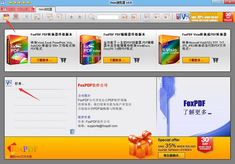Viewport: 235px width, 164px height.
Task: Click the toolbar search text field
Action: (107, 17)
